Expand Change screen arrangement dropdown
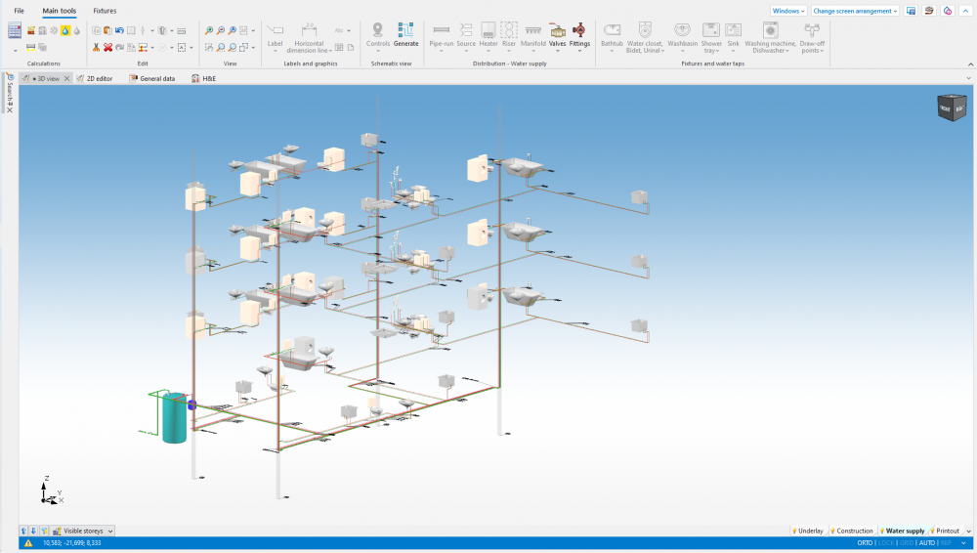 pyautogui.click(x=855, y=11)
